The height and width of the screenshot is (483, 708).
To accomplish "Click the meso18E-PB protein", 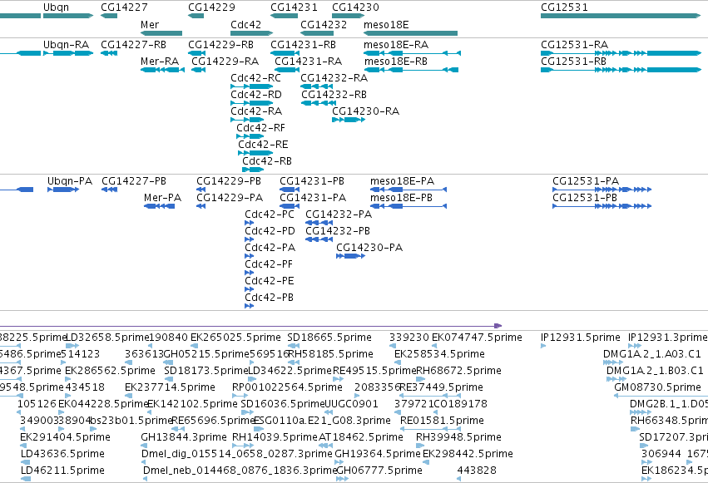I will point(408,206).
